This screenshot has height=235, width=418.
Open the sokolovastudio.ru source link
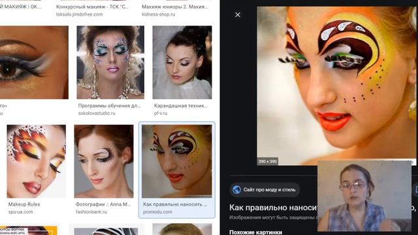pos(97,113)
